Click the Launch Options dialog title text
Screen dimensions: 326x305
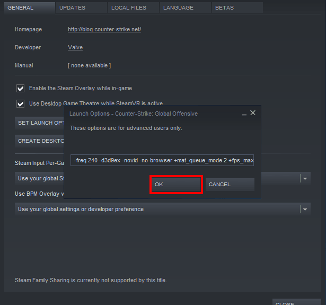(x=134, y=114)
